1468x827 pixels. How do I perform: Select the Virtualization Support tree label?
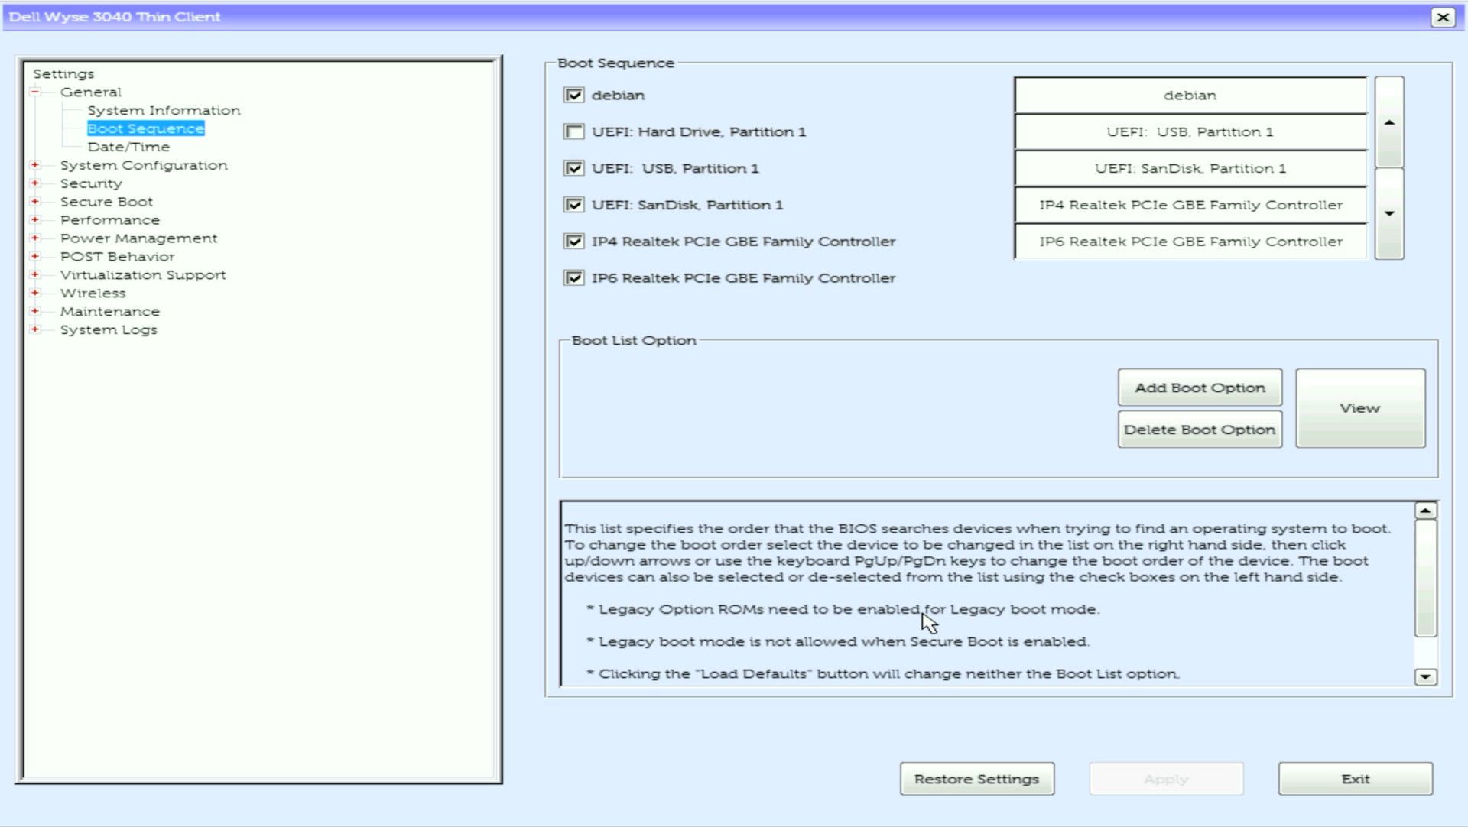coord(143,275)
